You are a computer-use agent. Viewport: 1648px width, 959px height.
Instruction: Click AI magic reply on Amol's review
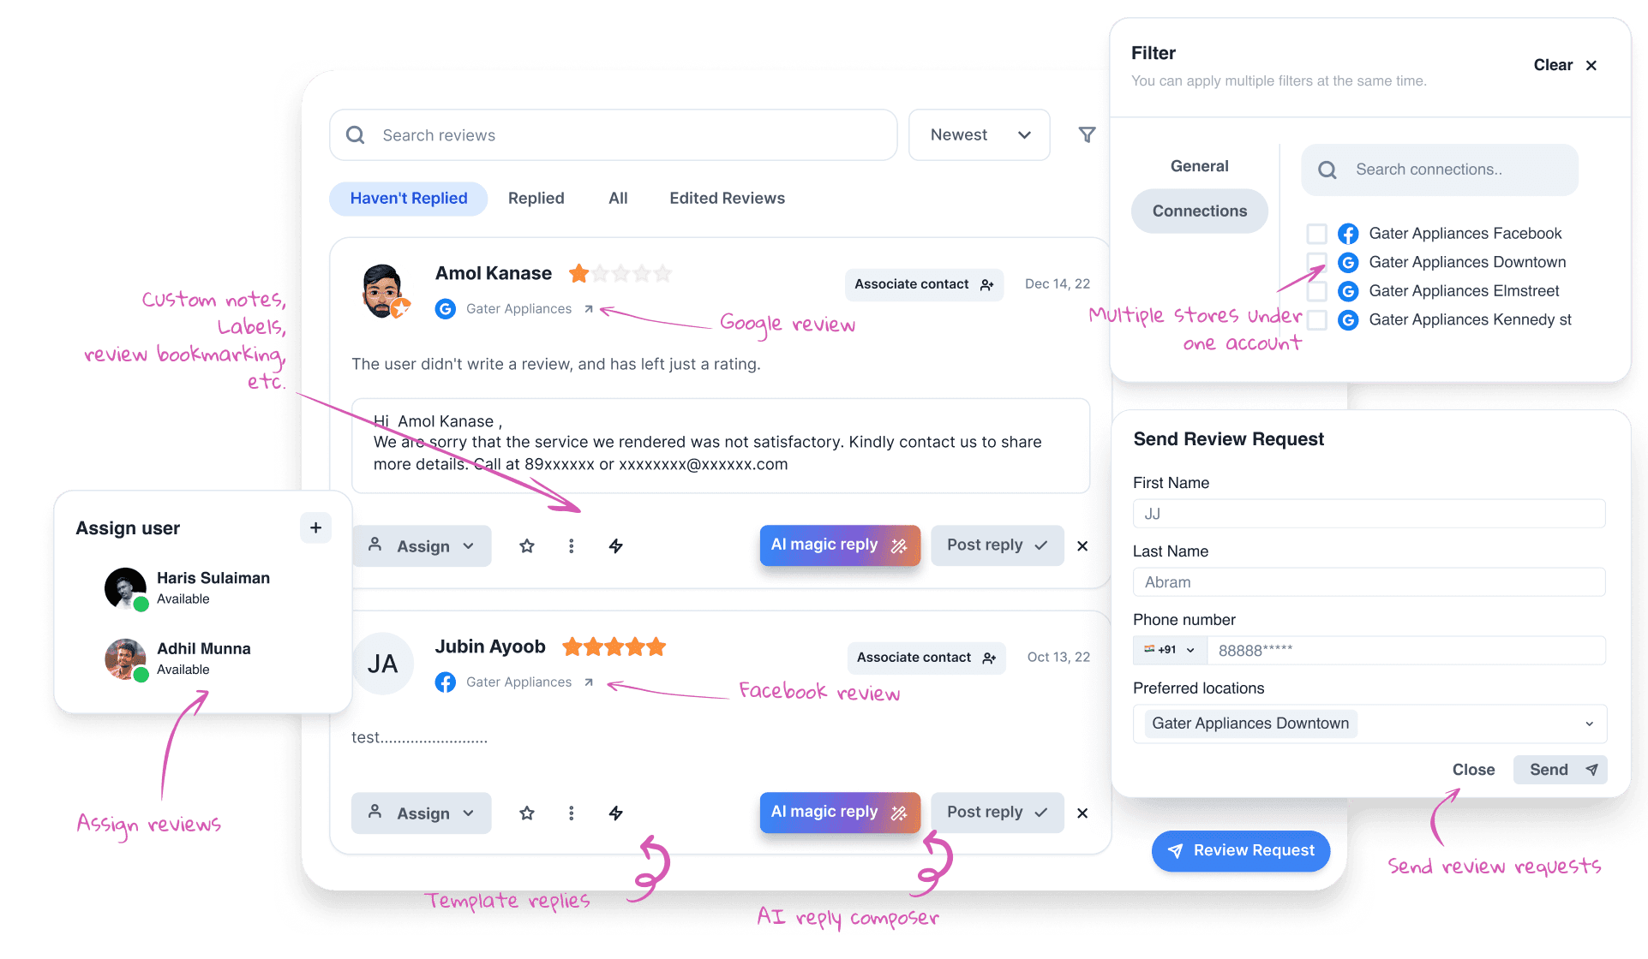[840, 545]
